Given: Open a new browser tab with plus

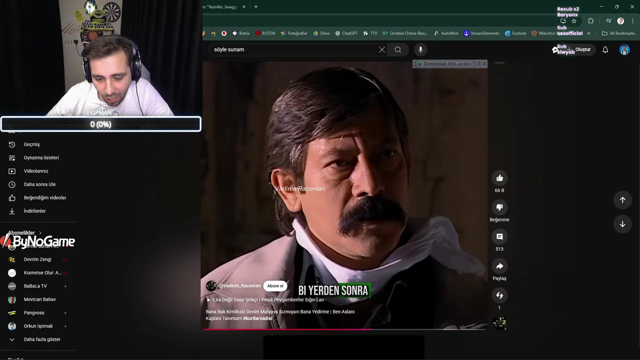Looking at the screenshot, I should pos(256,7).
